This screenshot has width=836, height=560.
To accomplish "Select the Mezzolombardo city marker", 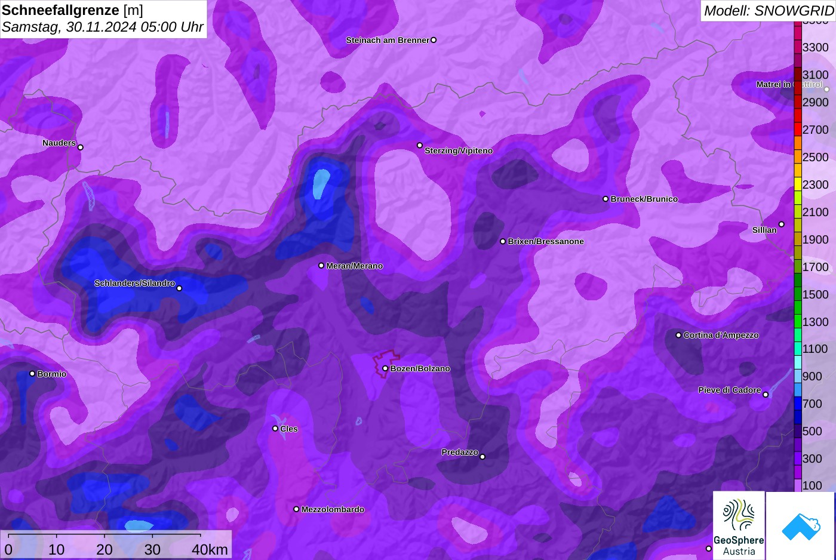I will tap(296, 509).
